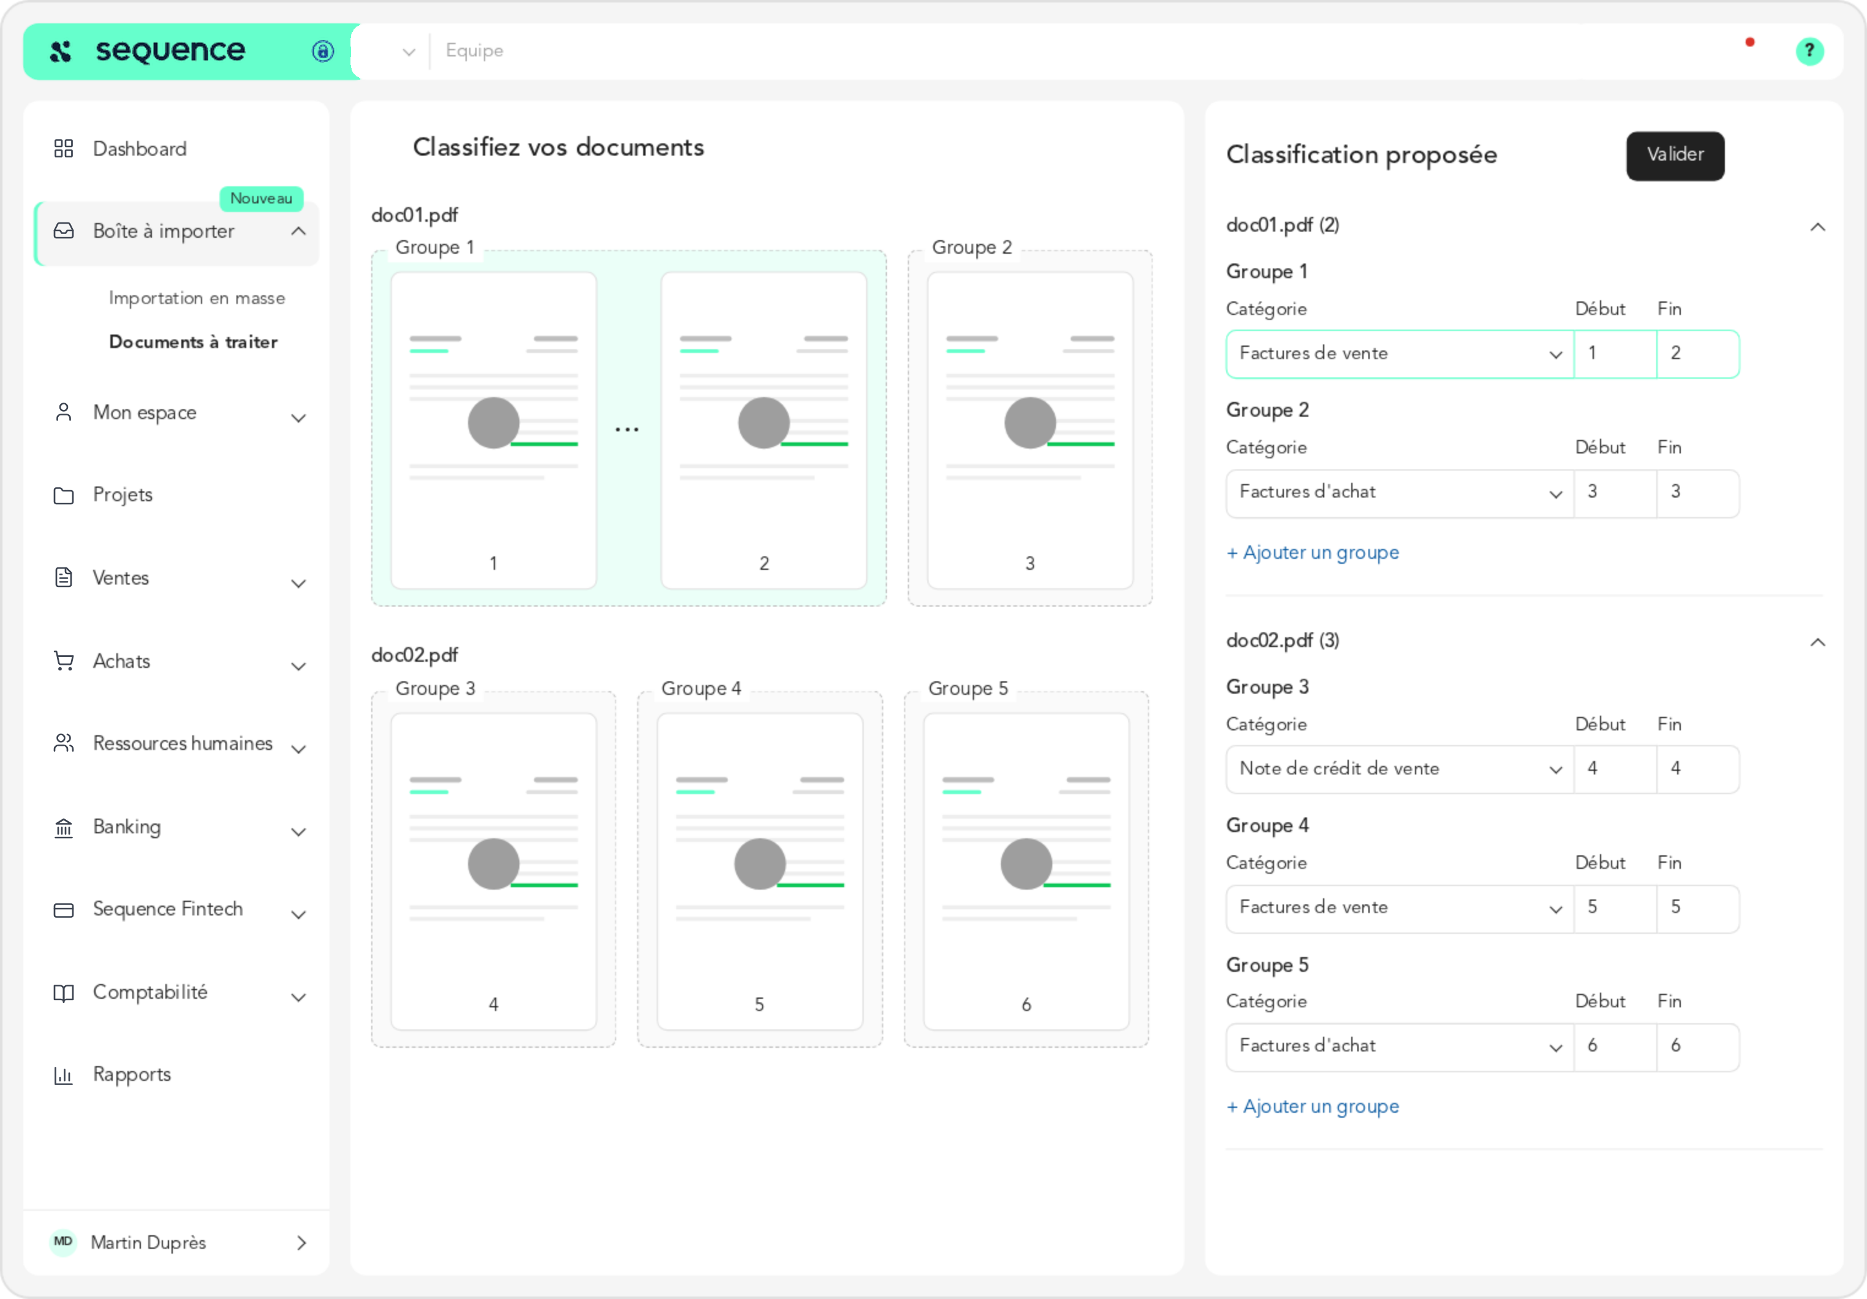Viewport: 1867px width, 1299px height.
Task: Click the green help question mark icon
Action: point(1808,51)
